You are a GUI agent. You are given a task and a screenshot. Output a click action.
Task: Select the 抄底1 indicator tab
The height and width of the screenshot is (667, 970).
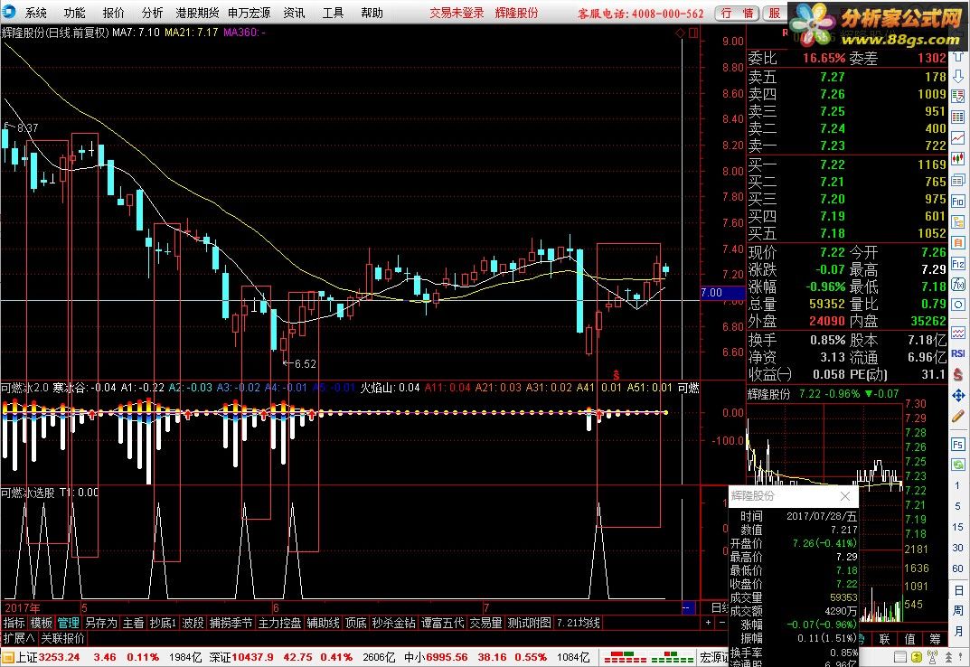[x=164, y=623]
